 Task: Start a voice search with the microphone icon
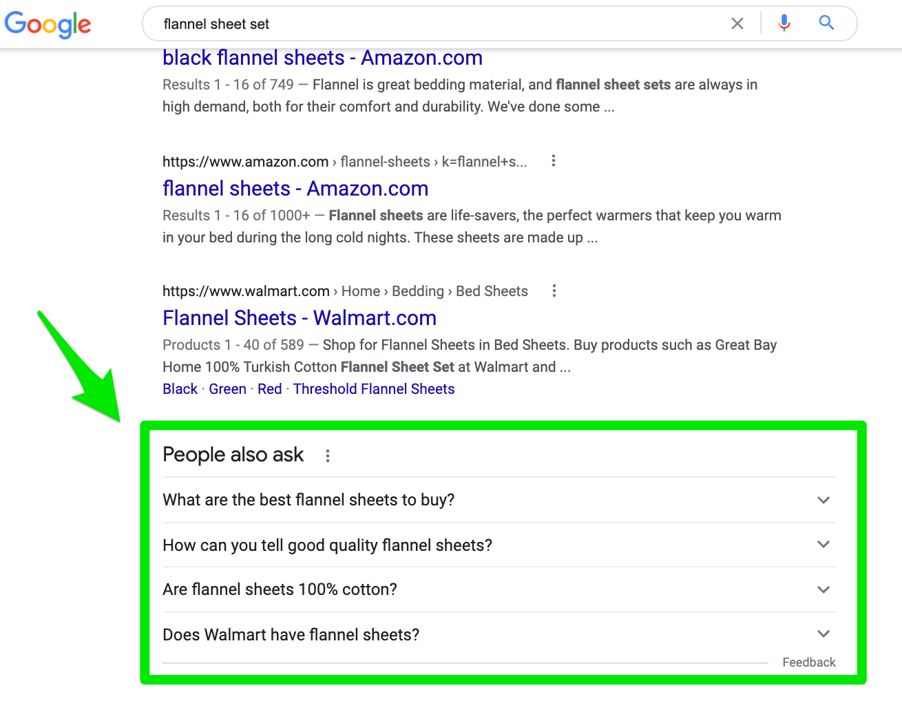pyautogui.click(x=784, y=23)
